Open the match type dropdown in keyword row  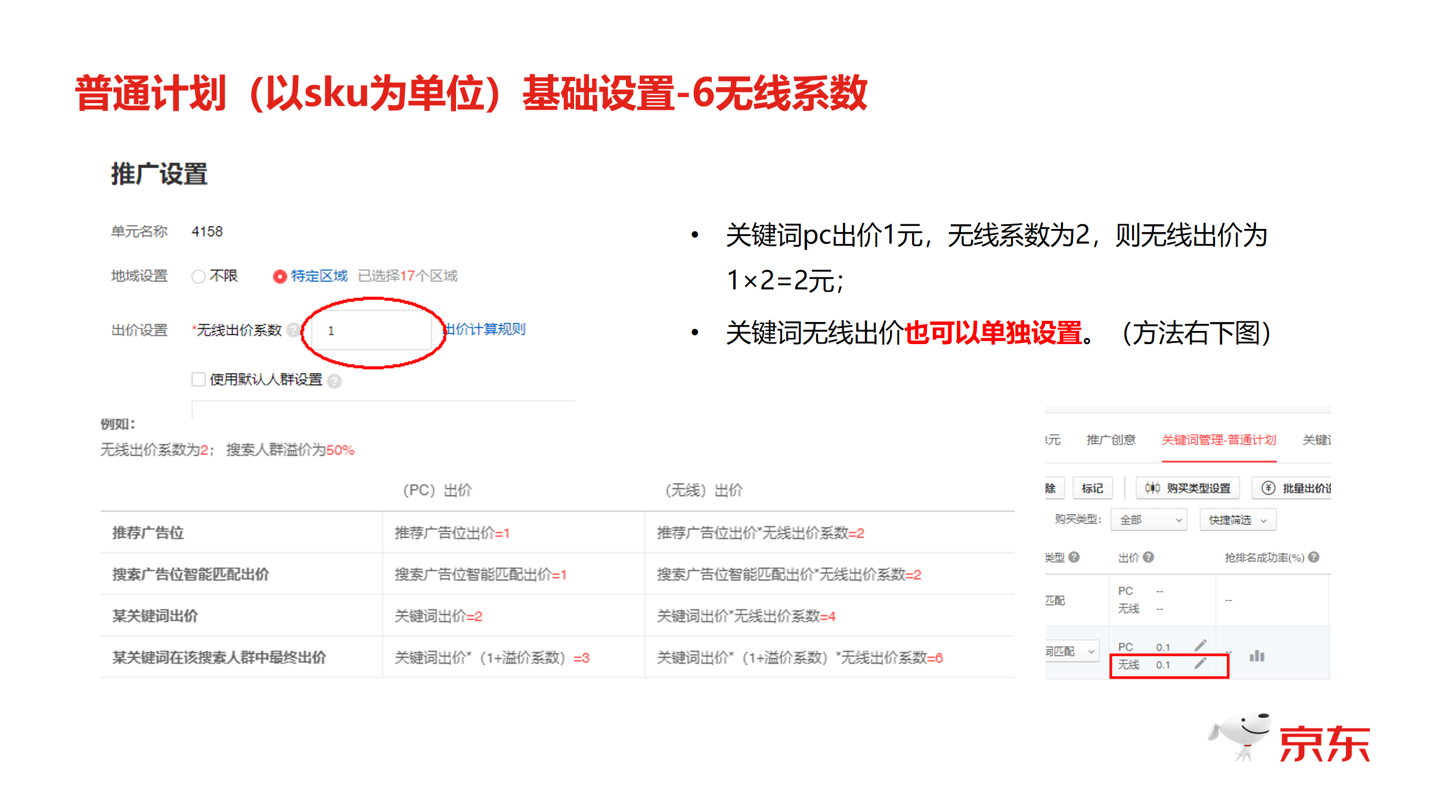point(1072,651)
